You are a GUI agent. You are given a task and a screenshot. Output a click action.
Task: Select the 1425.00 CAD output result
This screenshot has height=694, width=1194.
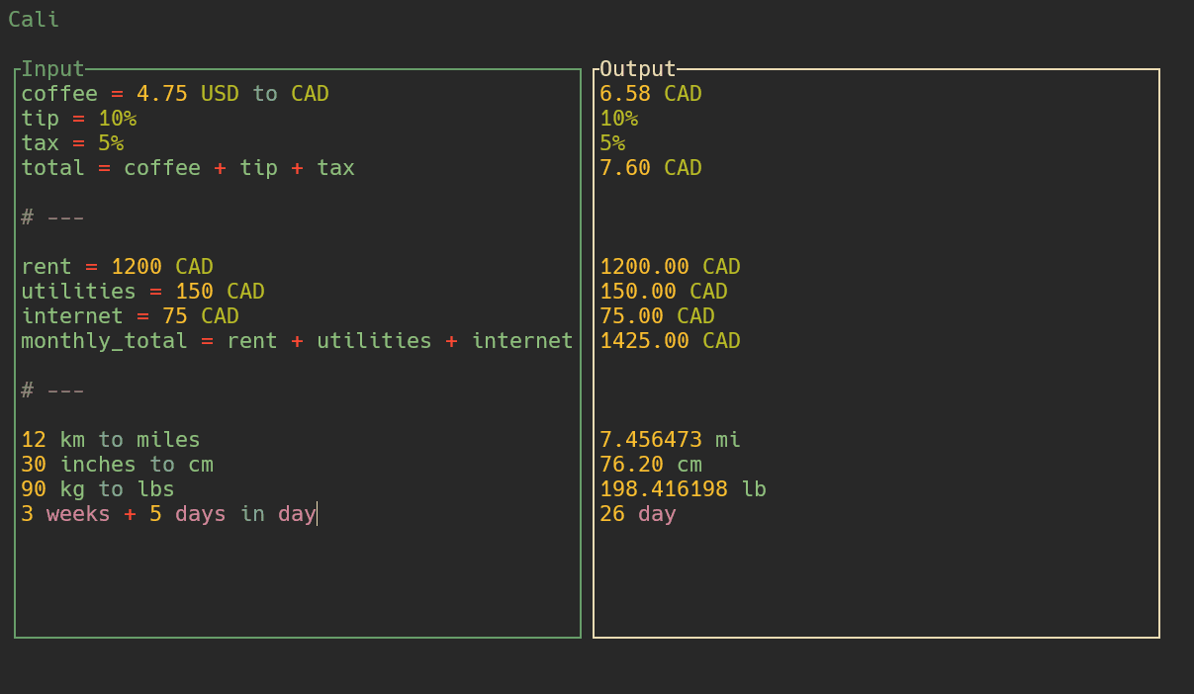(x=670, y=341)
